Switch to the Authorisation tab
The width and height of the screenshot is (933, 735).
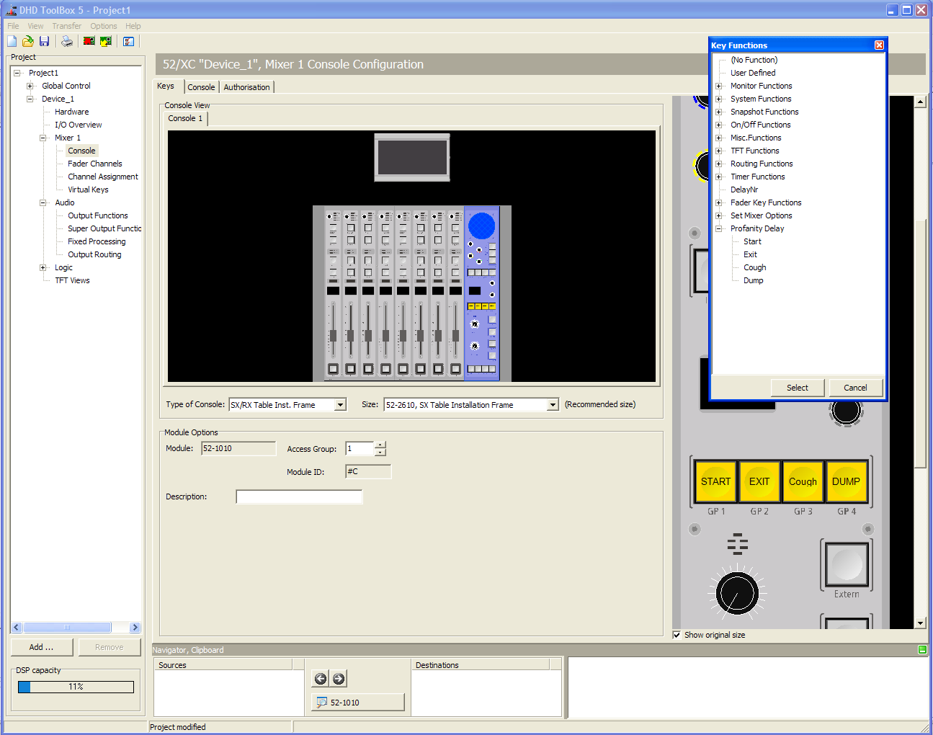coord(246,87)
